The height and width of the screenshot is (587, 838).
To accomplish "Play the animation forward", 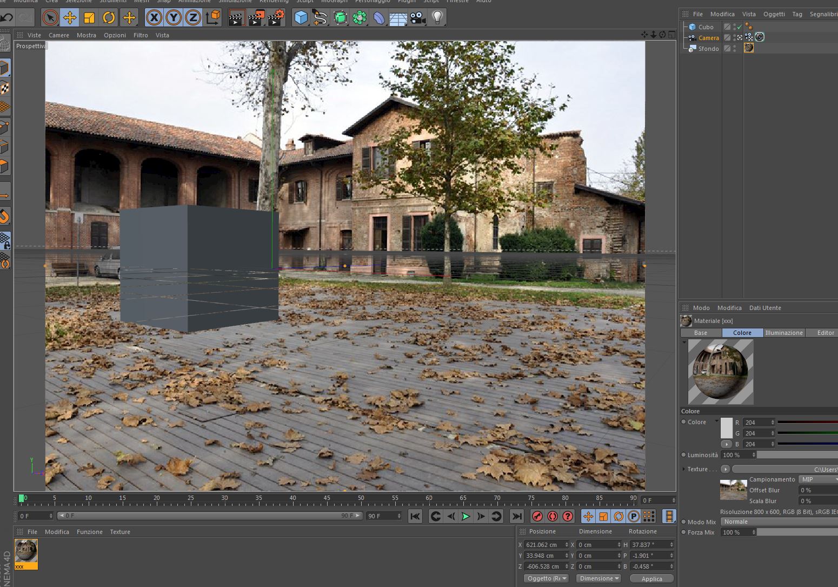I will 465,517.
